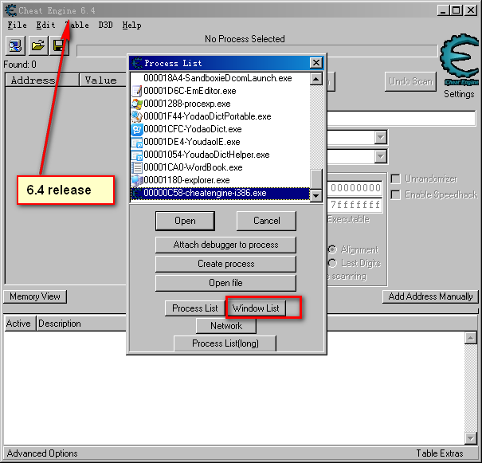Click the Select Process computer icon
The width and height of the screenshot is (482, 463).
[x=16, y=46]
